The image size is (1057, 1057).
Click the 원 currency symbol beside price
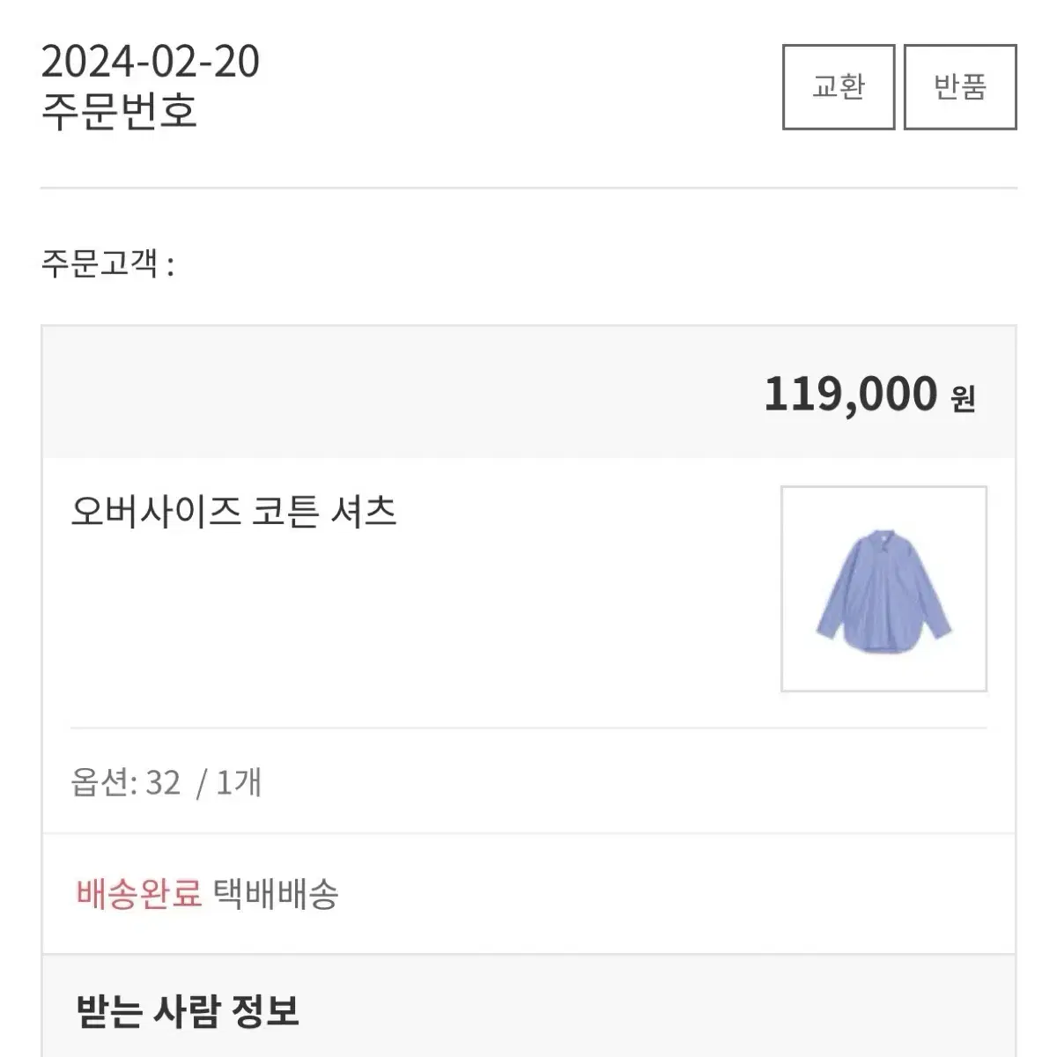(x=963, y=398)
